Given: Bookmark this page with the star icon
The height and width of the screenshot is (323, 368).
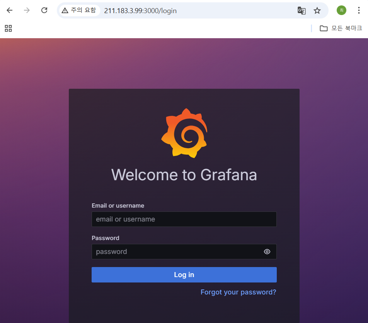Looking at the screenshot, I should (x=317, y=10).
